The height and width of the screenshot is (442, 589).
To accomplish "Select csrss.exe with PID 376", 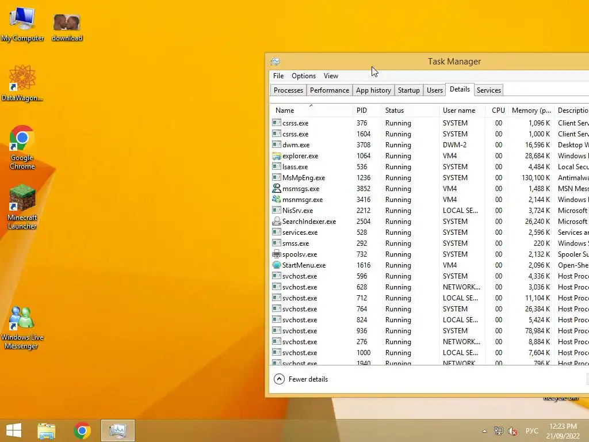I will [429, 123].
